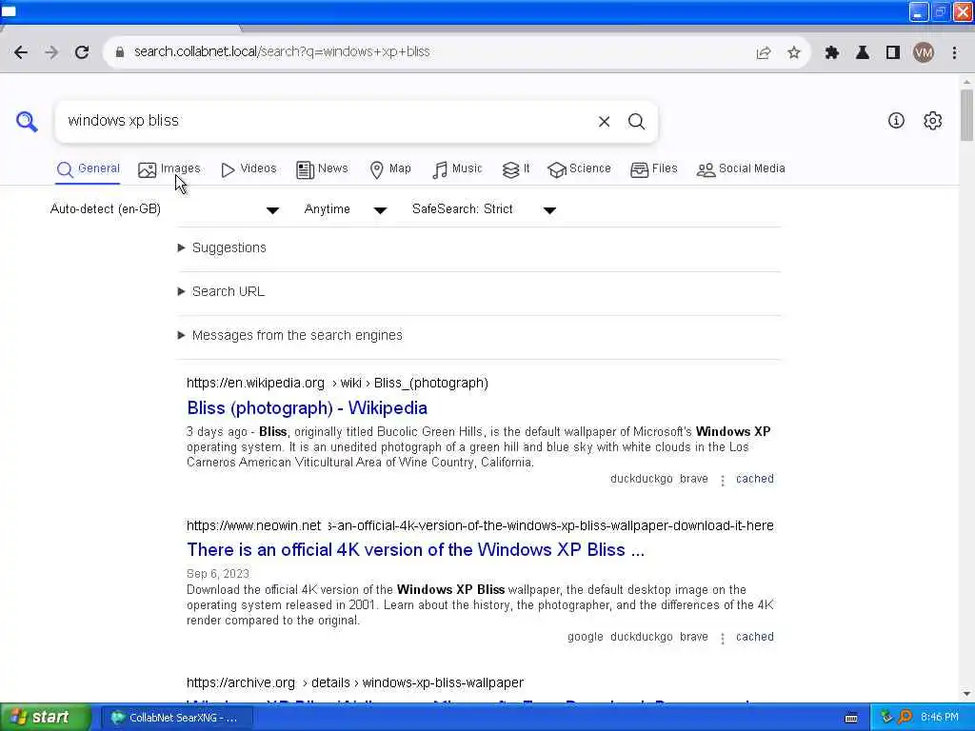Share this page via the share icon
975x731 pixels.
tap(764, 53)
